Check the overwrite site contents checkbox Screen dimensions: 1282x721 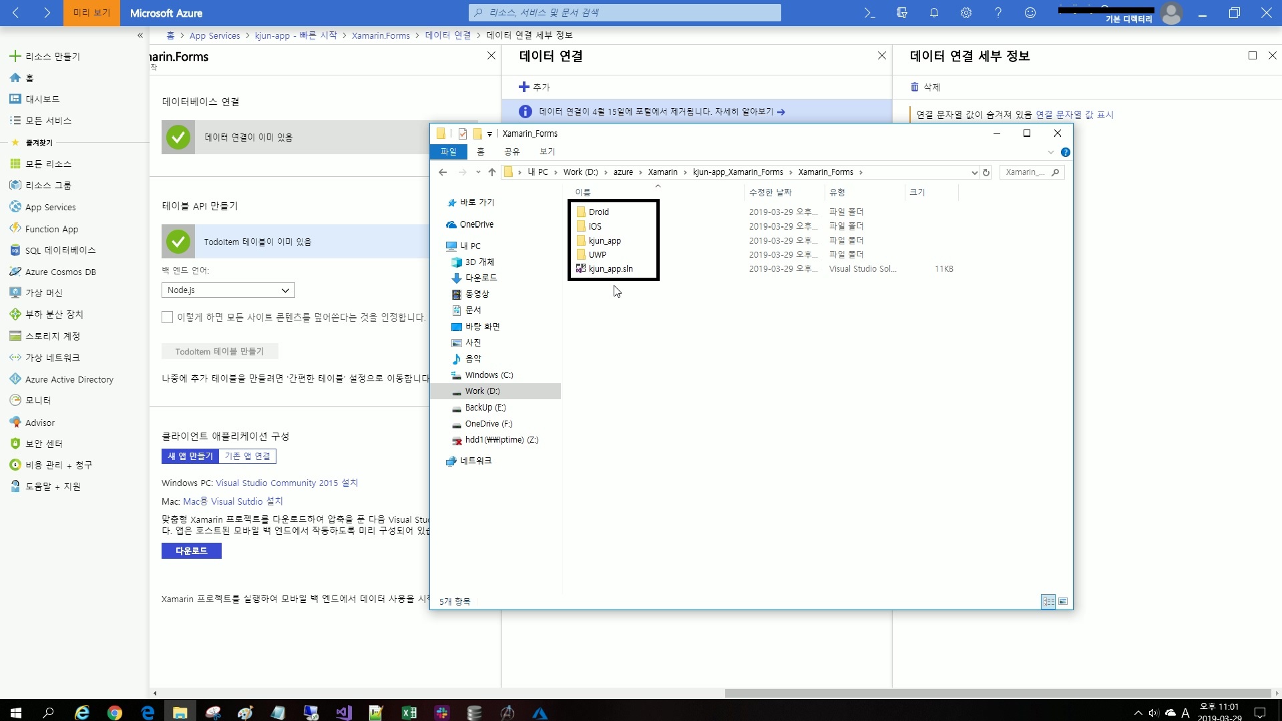[168, 317]
